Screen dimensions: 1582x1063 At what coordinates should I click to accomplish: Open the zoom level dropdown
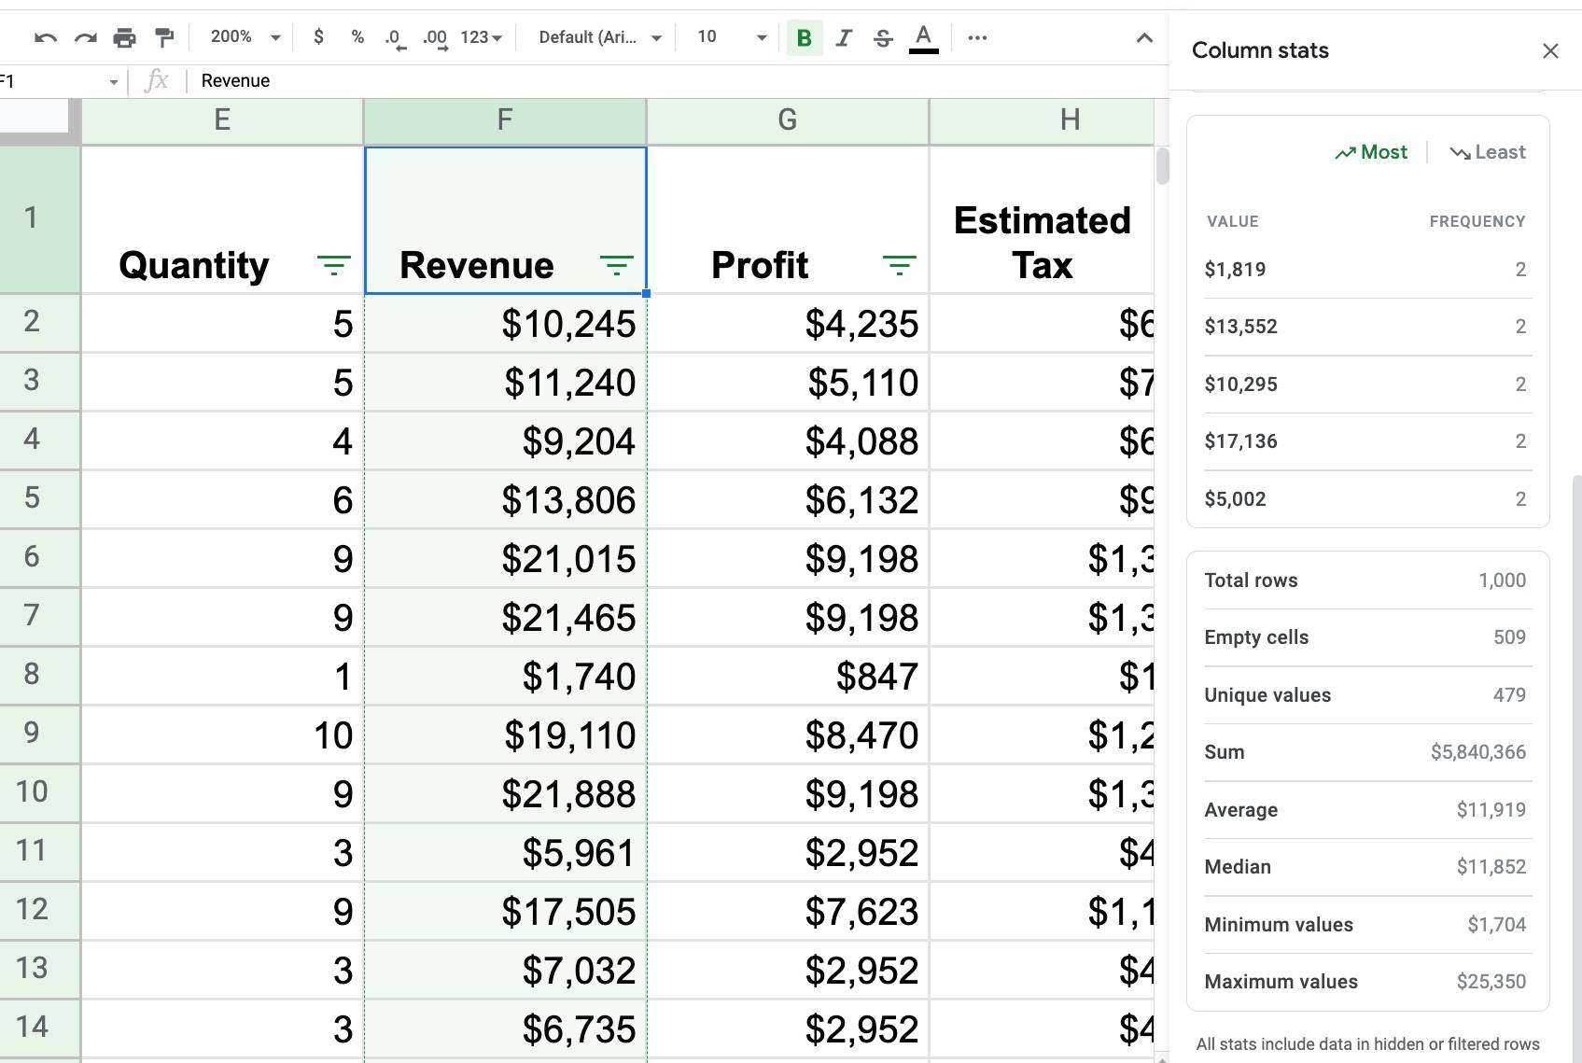242,37
